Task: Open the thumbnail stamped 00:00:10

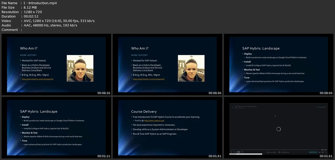Action: pos(56,64)
